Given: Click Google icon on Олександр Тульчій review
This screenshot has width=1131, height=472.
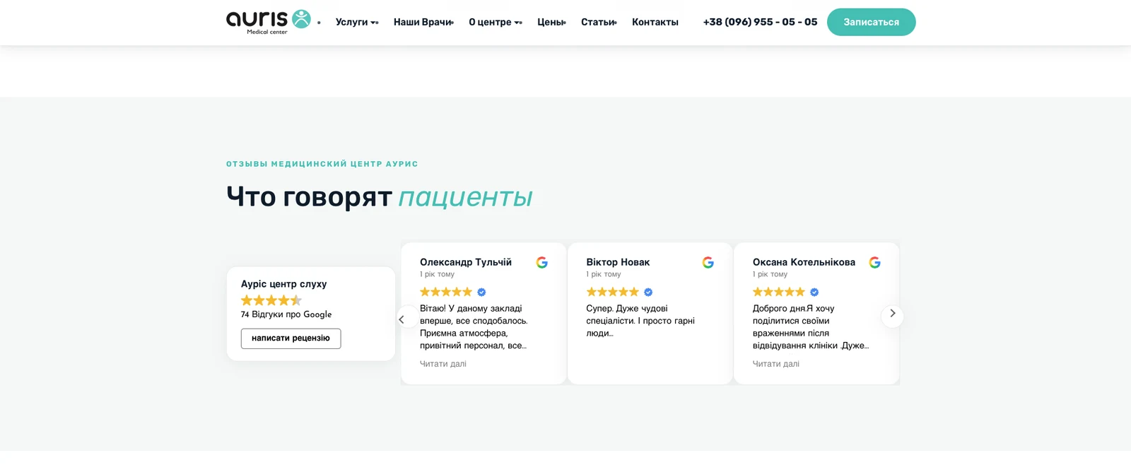Looking at the screenshot, I should click(541, 262).
